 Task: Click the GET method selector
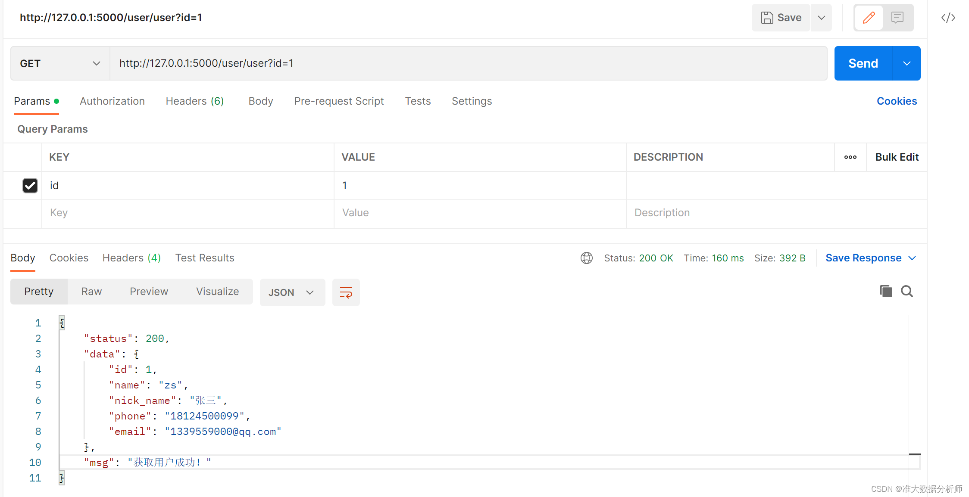(x=59, y=63)
